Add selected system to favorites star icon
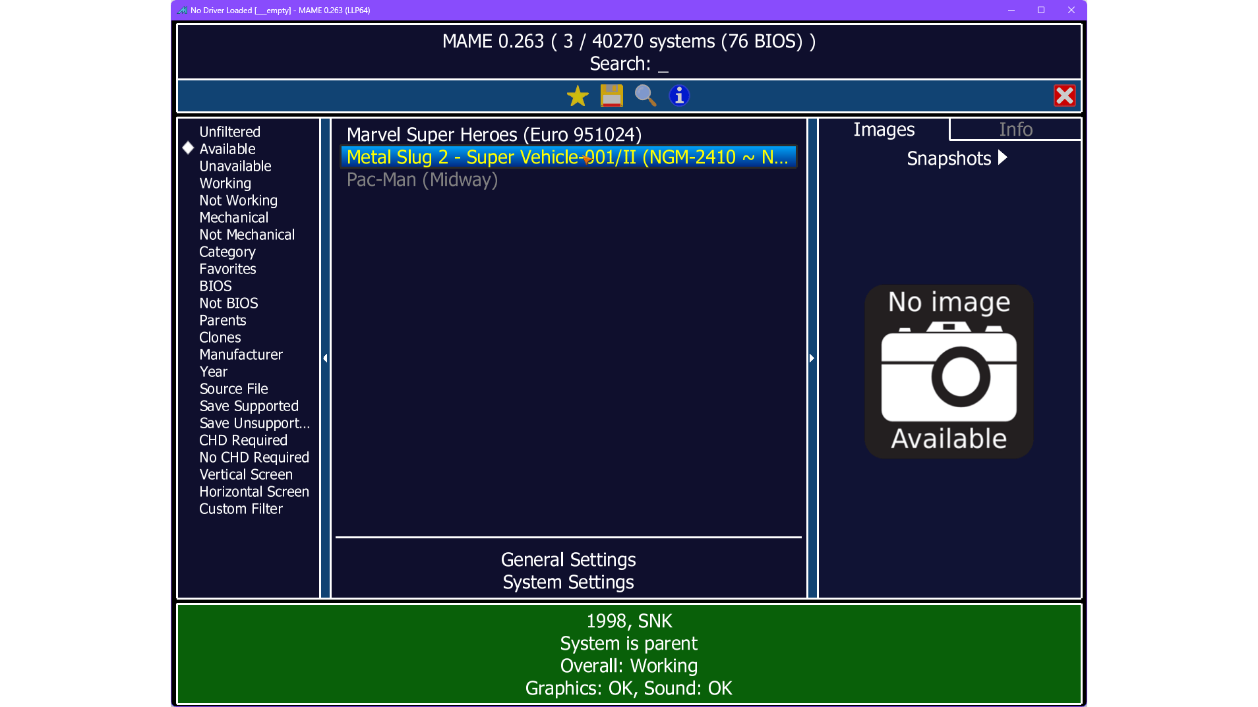The width and height of the screenshot is (1258, 707). tap(578, 96)
